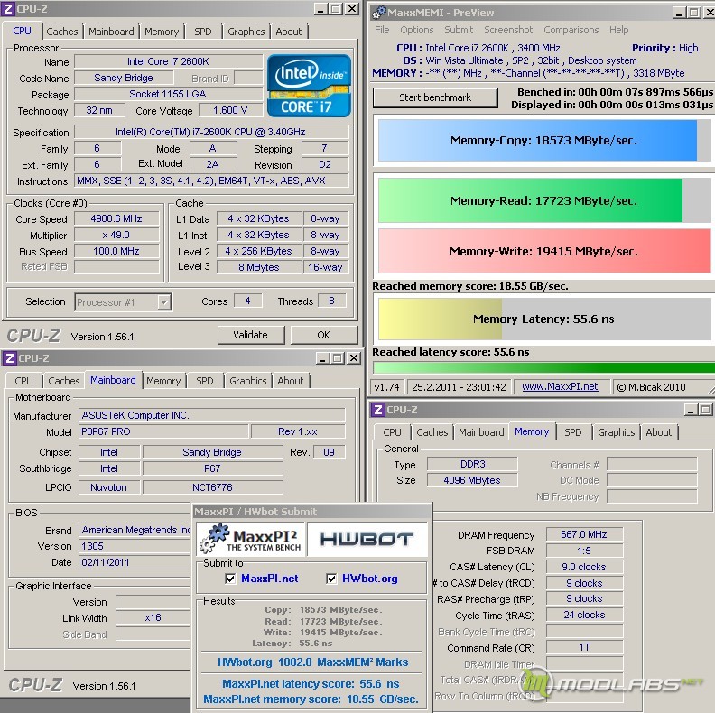The height and width of the screenshot is (713, 715).
Task: Click the HWBOT logo in submit dialog
Action: pyautogui.click(x=367, y=540)
